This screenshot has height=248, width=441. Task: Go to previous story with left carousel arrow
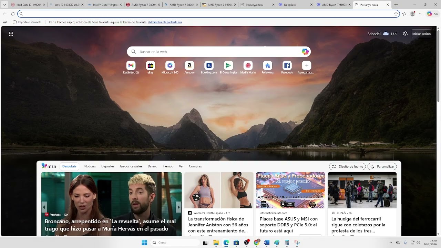44,207
